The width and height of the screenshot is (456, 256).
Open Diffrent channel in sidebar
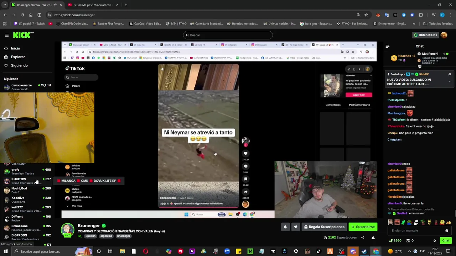coord(27,218)
